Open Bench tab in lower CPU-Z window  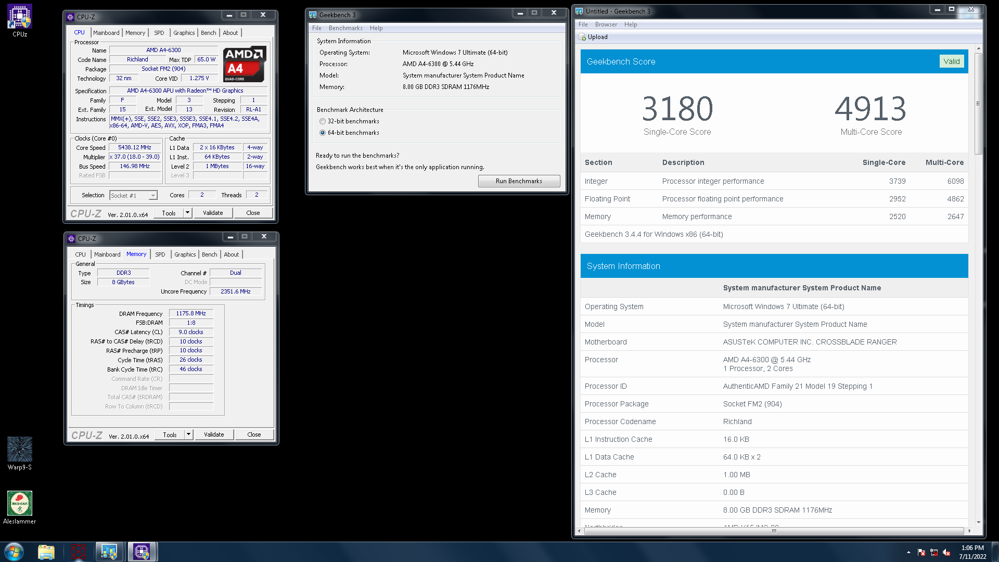[210, 254]
